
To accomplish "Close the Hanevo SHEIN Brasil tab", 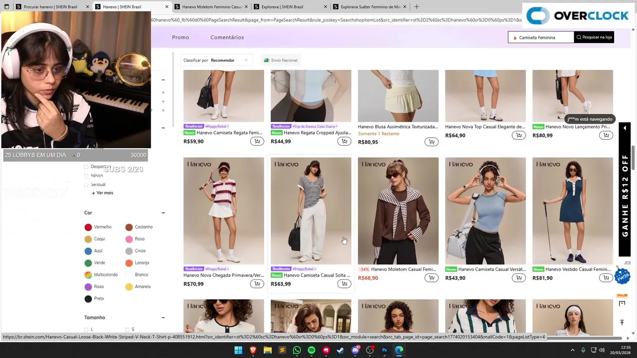I will 167,7.
